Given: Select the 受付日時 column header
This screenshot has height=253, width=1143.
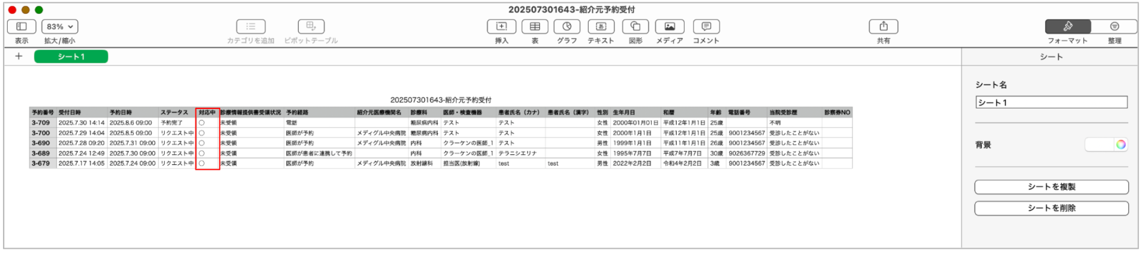Looking at the screenshot, I should click(x=82, y=113).
